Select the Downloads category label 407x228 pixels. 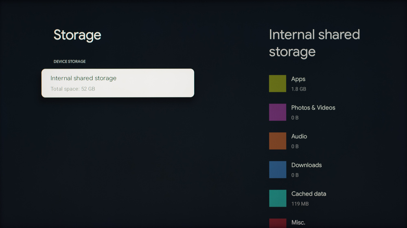(x=306, y=165)
